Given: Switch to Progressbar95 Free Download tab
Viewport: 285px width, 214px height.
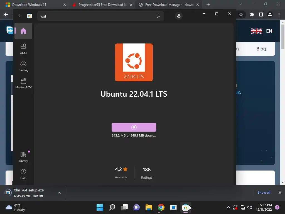Looking at the screenshot, I should [x=102, y=5].
